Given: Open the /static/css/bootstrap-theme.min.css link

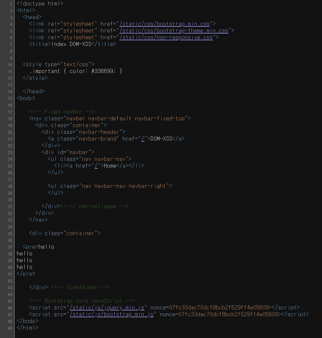Looking at the screenshot, I should coord(174,31).
